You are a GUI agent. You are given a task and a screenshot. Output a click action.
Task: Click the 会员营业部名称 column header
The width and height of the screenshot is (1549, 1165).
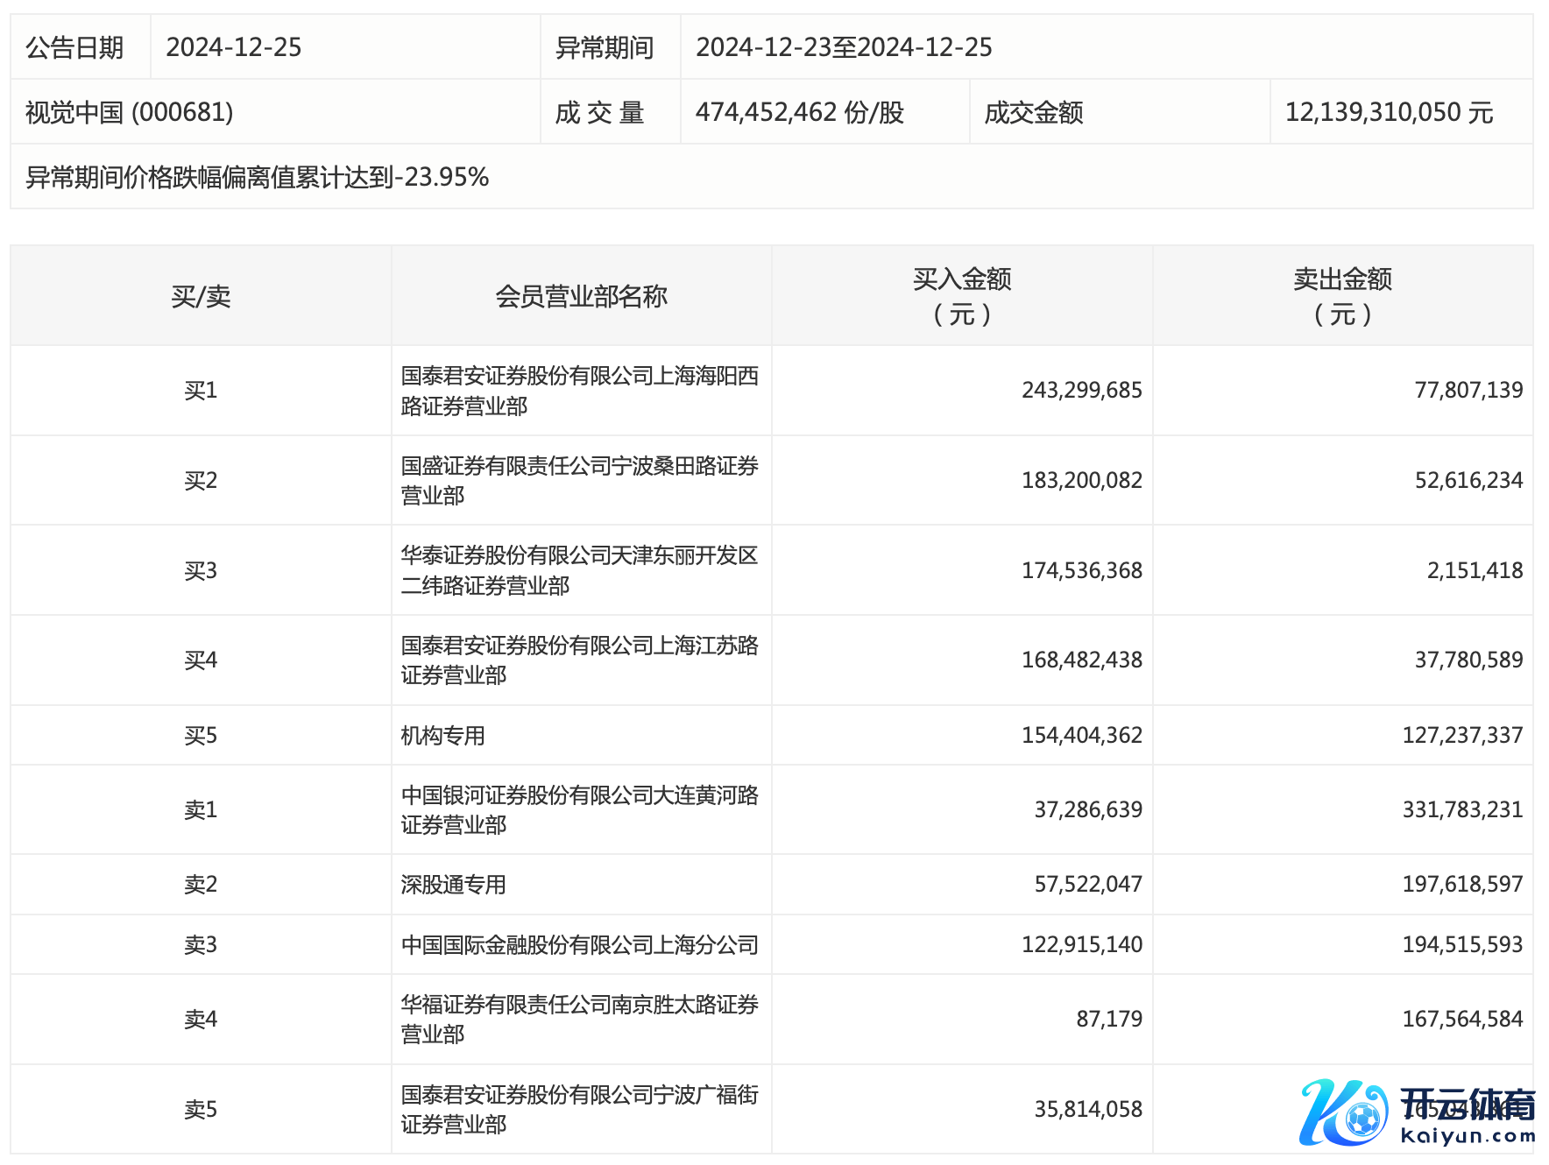click(581, 296)
